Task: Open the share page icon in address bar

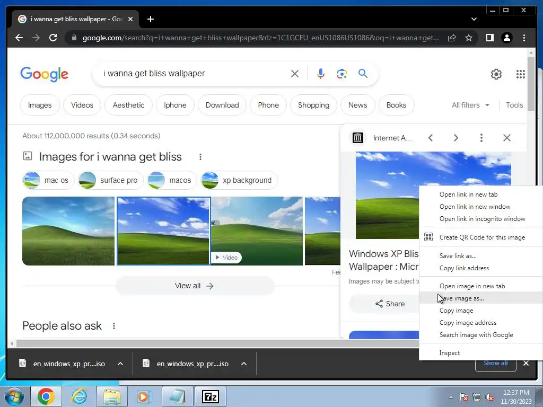Action: [x=452, y=38]
